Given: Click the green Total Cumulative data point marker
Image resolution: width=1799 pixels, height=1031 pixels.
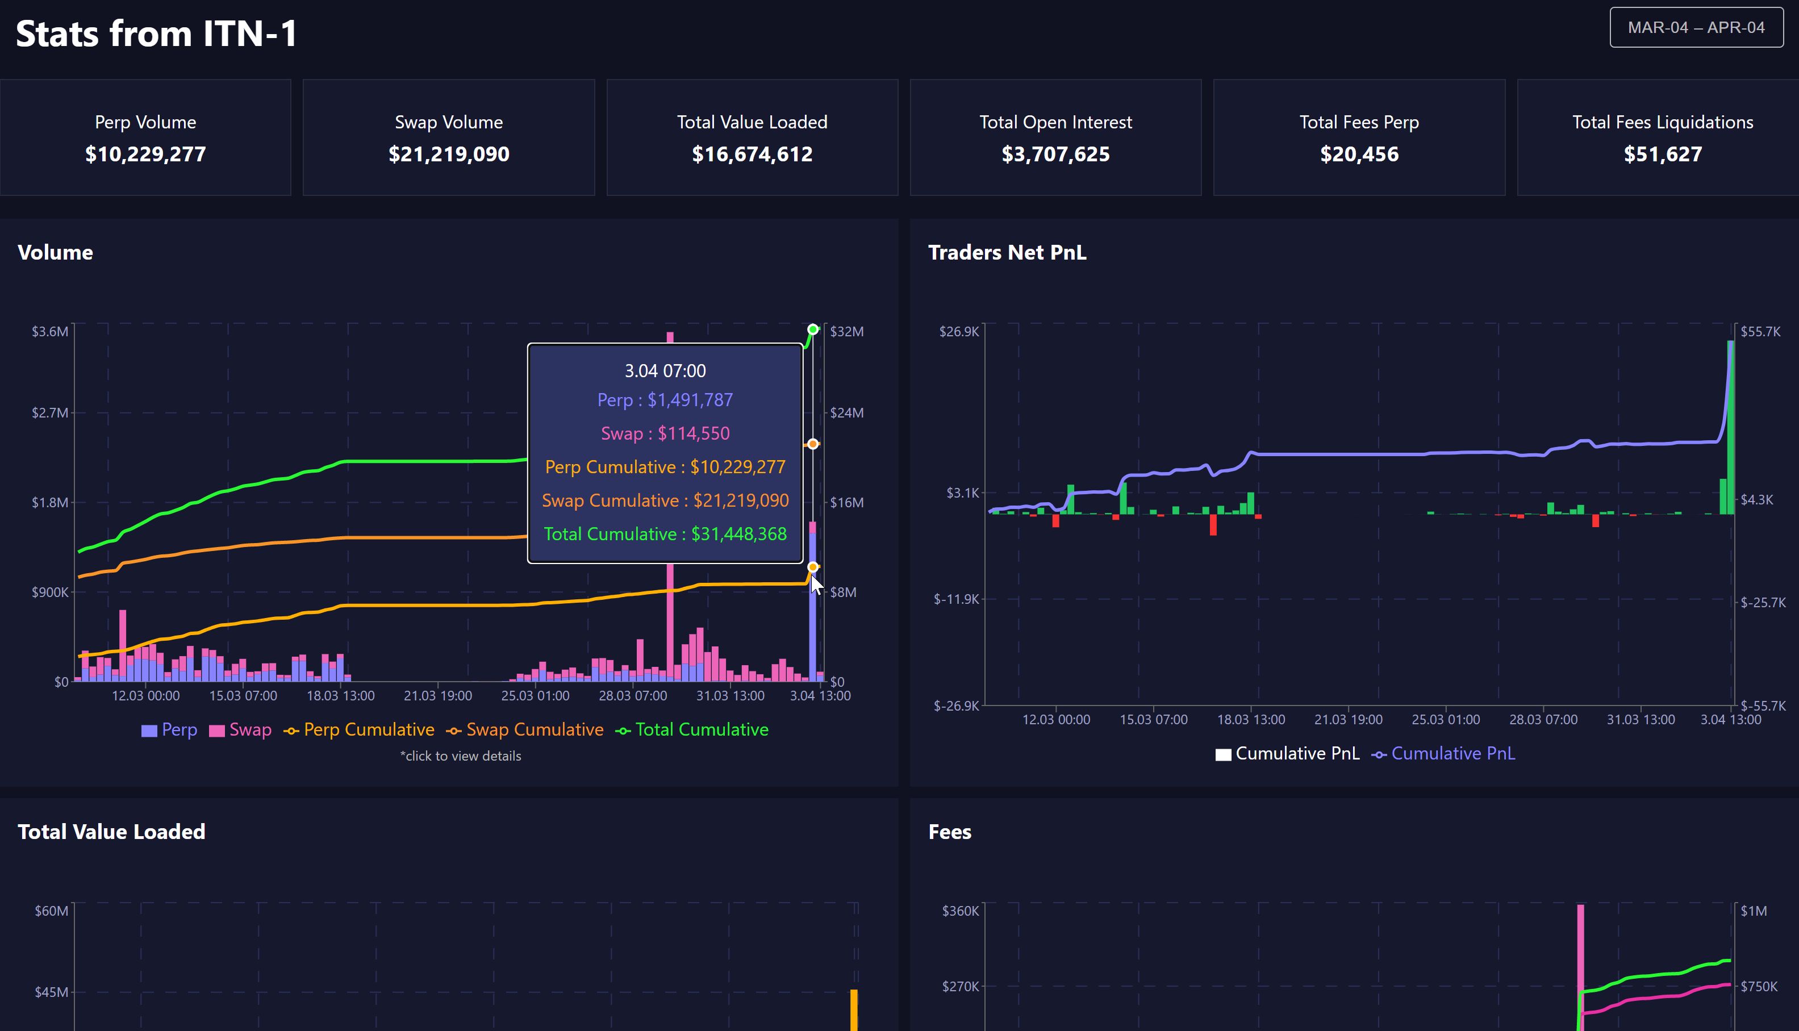Looking at the screenshot, I should point(813,329).
